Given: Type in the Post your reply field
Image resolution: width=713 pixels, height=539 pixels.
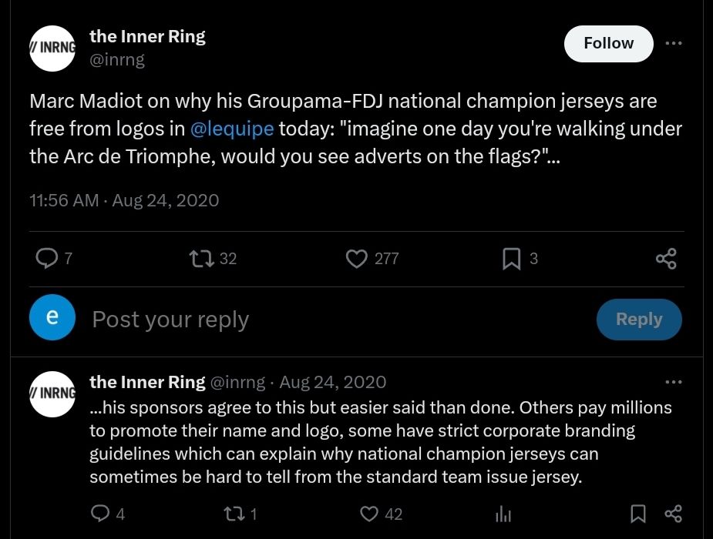Looking at the screenshot, I should coord(308,320).
